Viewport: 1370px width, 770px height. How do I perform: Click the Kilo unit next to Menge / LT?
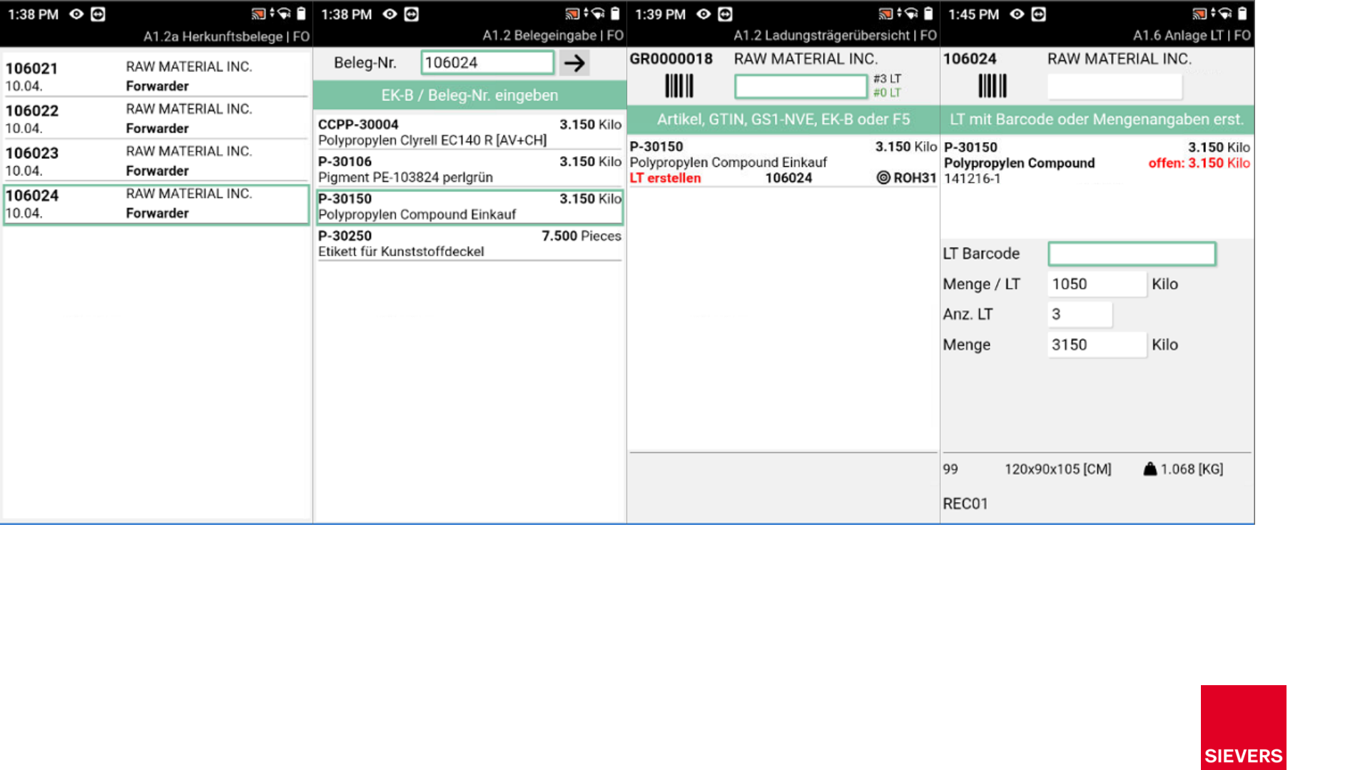tap(1164, 284)
